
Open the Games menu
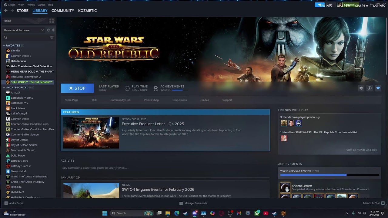tap(42, 5)
